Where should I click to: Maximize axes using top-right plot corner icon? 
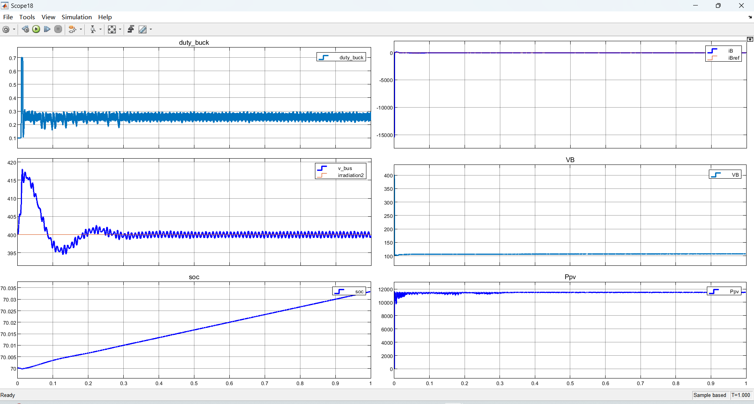pos(750,39)
